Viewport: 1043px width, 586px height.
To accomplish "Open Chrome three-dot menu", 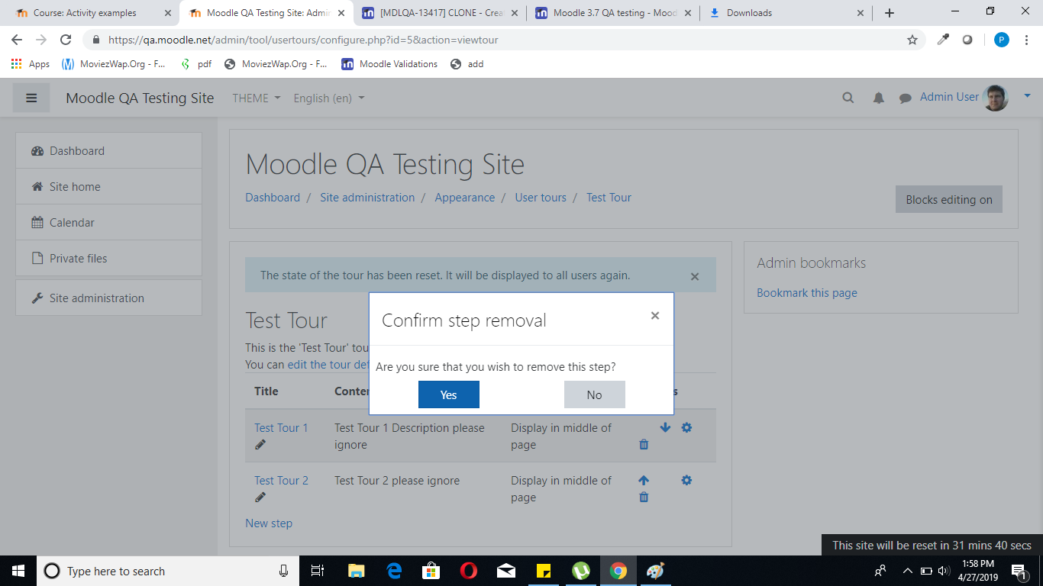I will (1026, 40).
